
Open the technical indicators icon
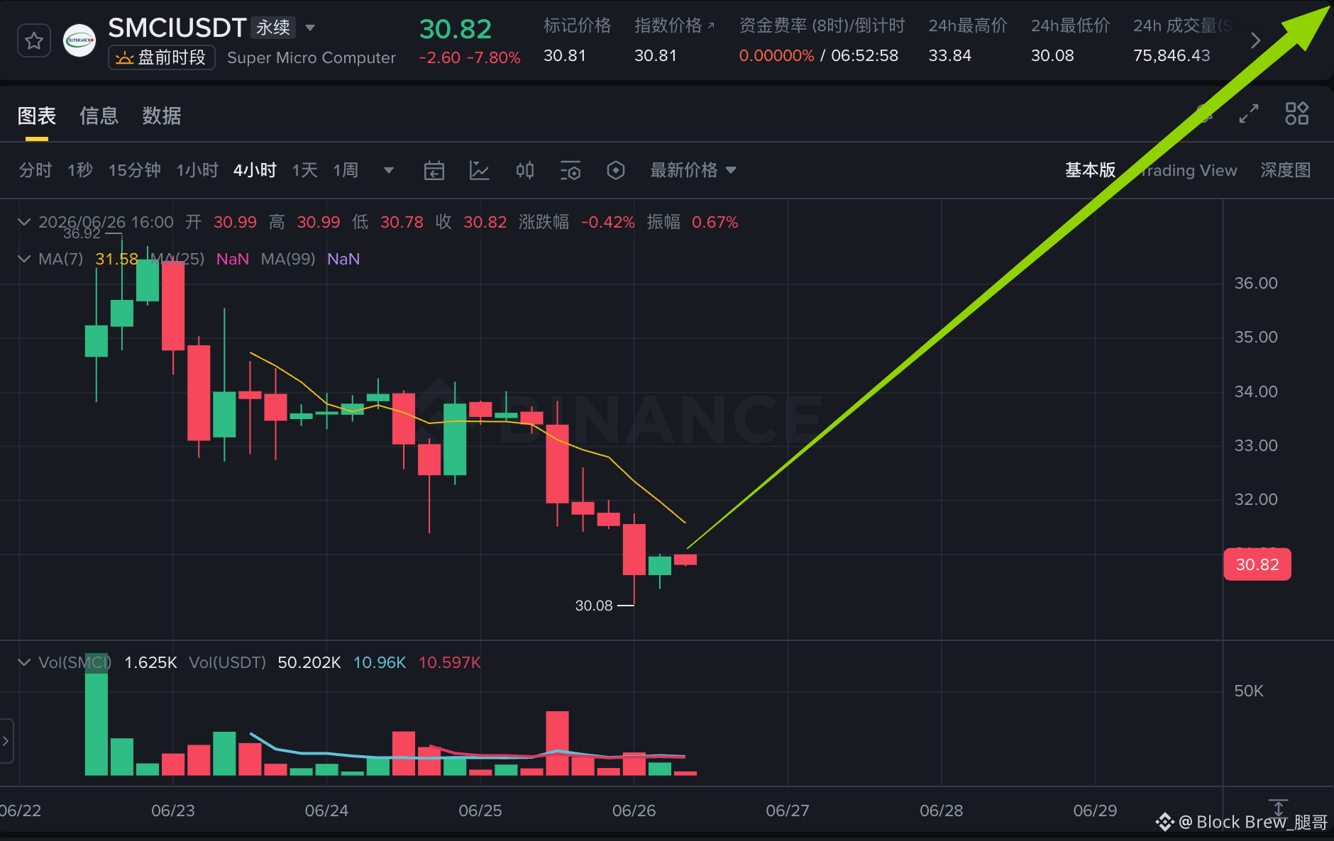pyautogui.click(x=480, y=170)
